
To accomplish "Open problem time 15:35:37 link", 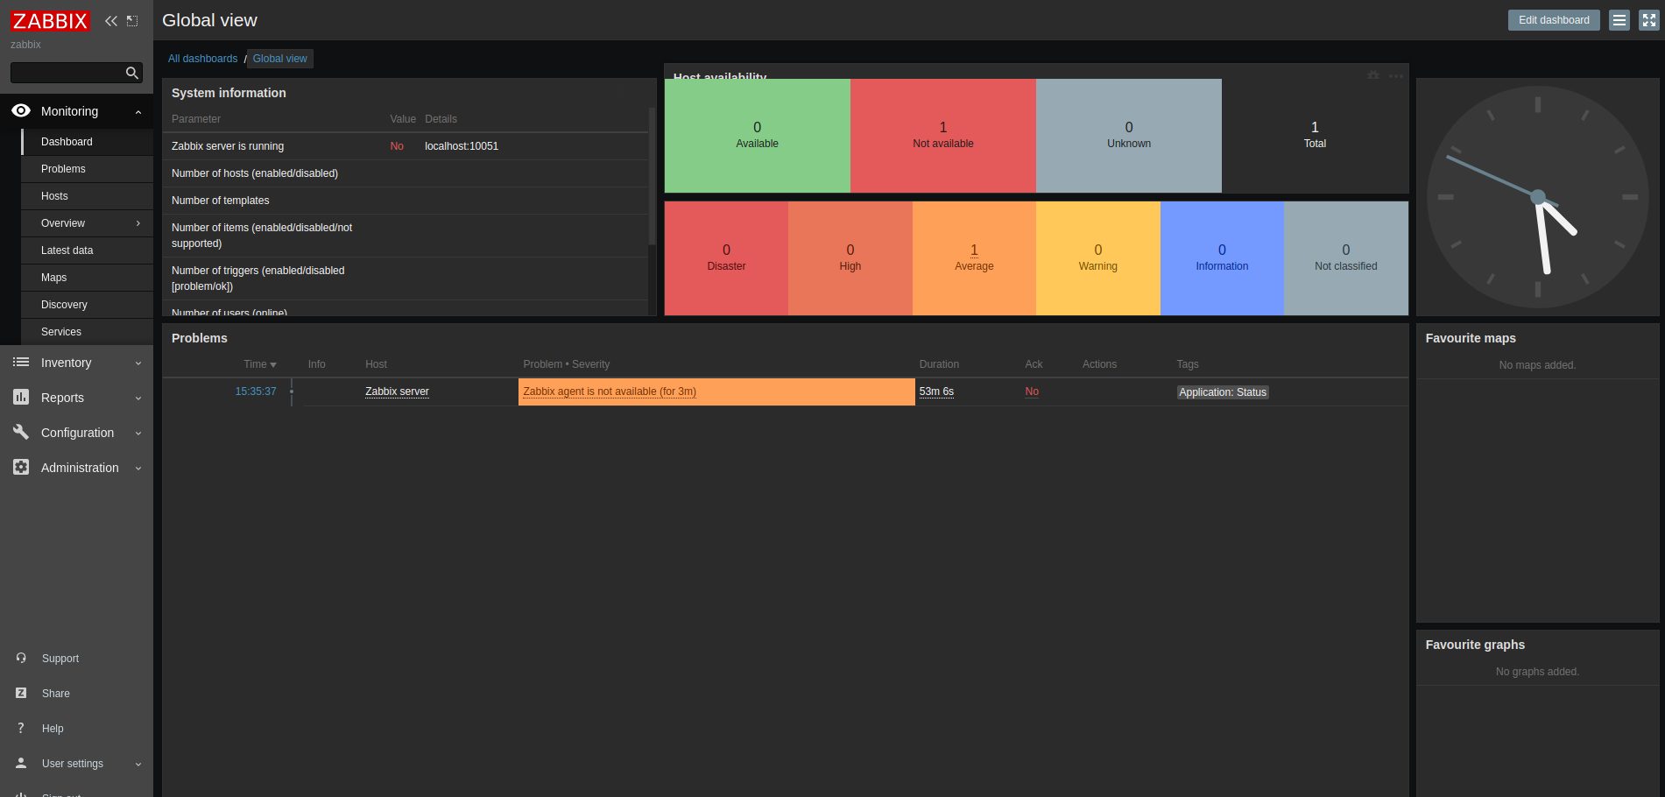I will [256, 391].
